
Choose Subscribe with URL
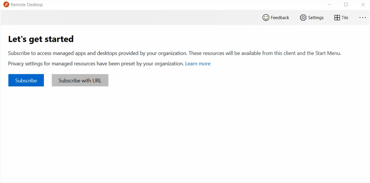coord(80,80)
